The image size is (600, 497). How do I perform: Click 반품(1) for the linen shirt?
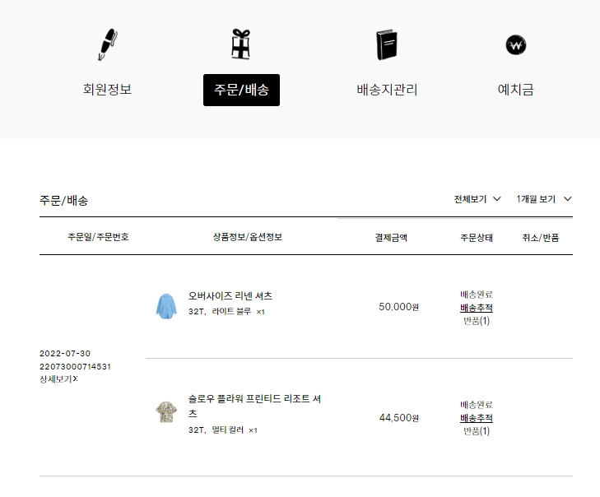[477, 321]
